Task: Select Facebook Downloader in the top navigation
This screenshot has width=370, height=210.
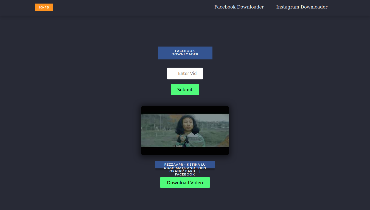Action: [239, 7]
